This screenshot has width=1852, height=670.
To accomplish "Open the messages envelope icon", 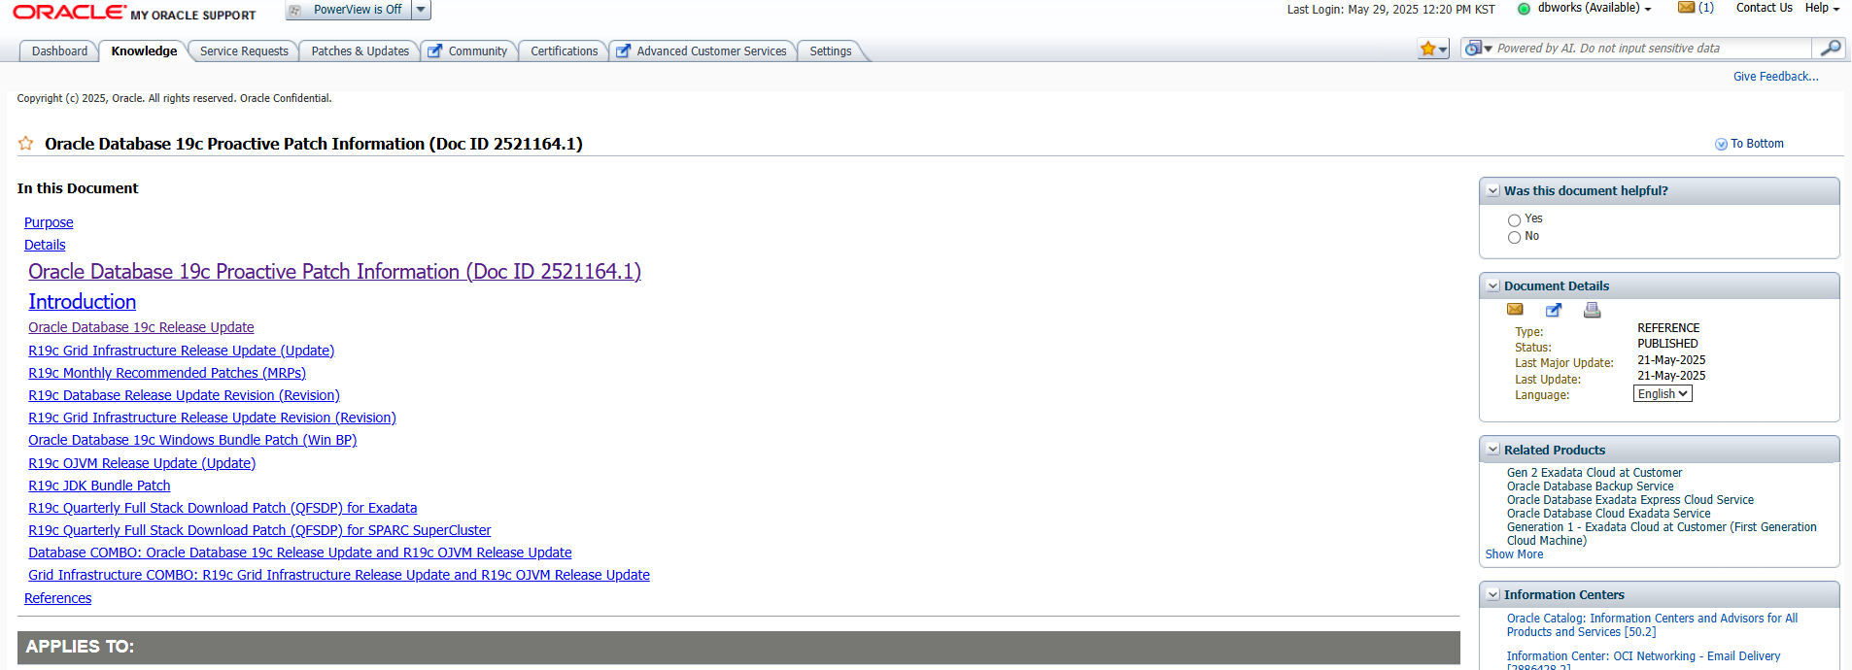I will pos(1687,8).
